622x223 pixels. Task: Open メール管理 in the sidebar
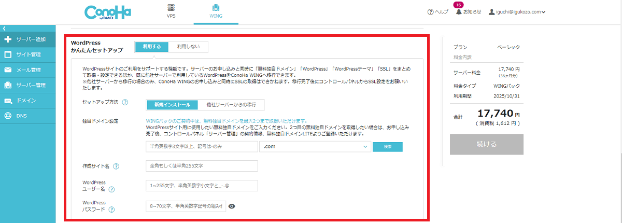point(28,70)
